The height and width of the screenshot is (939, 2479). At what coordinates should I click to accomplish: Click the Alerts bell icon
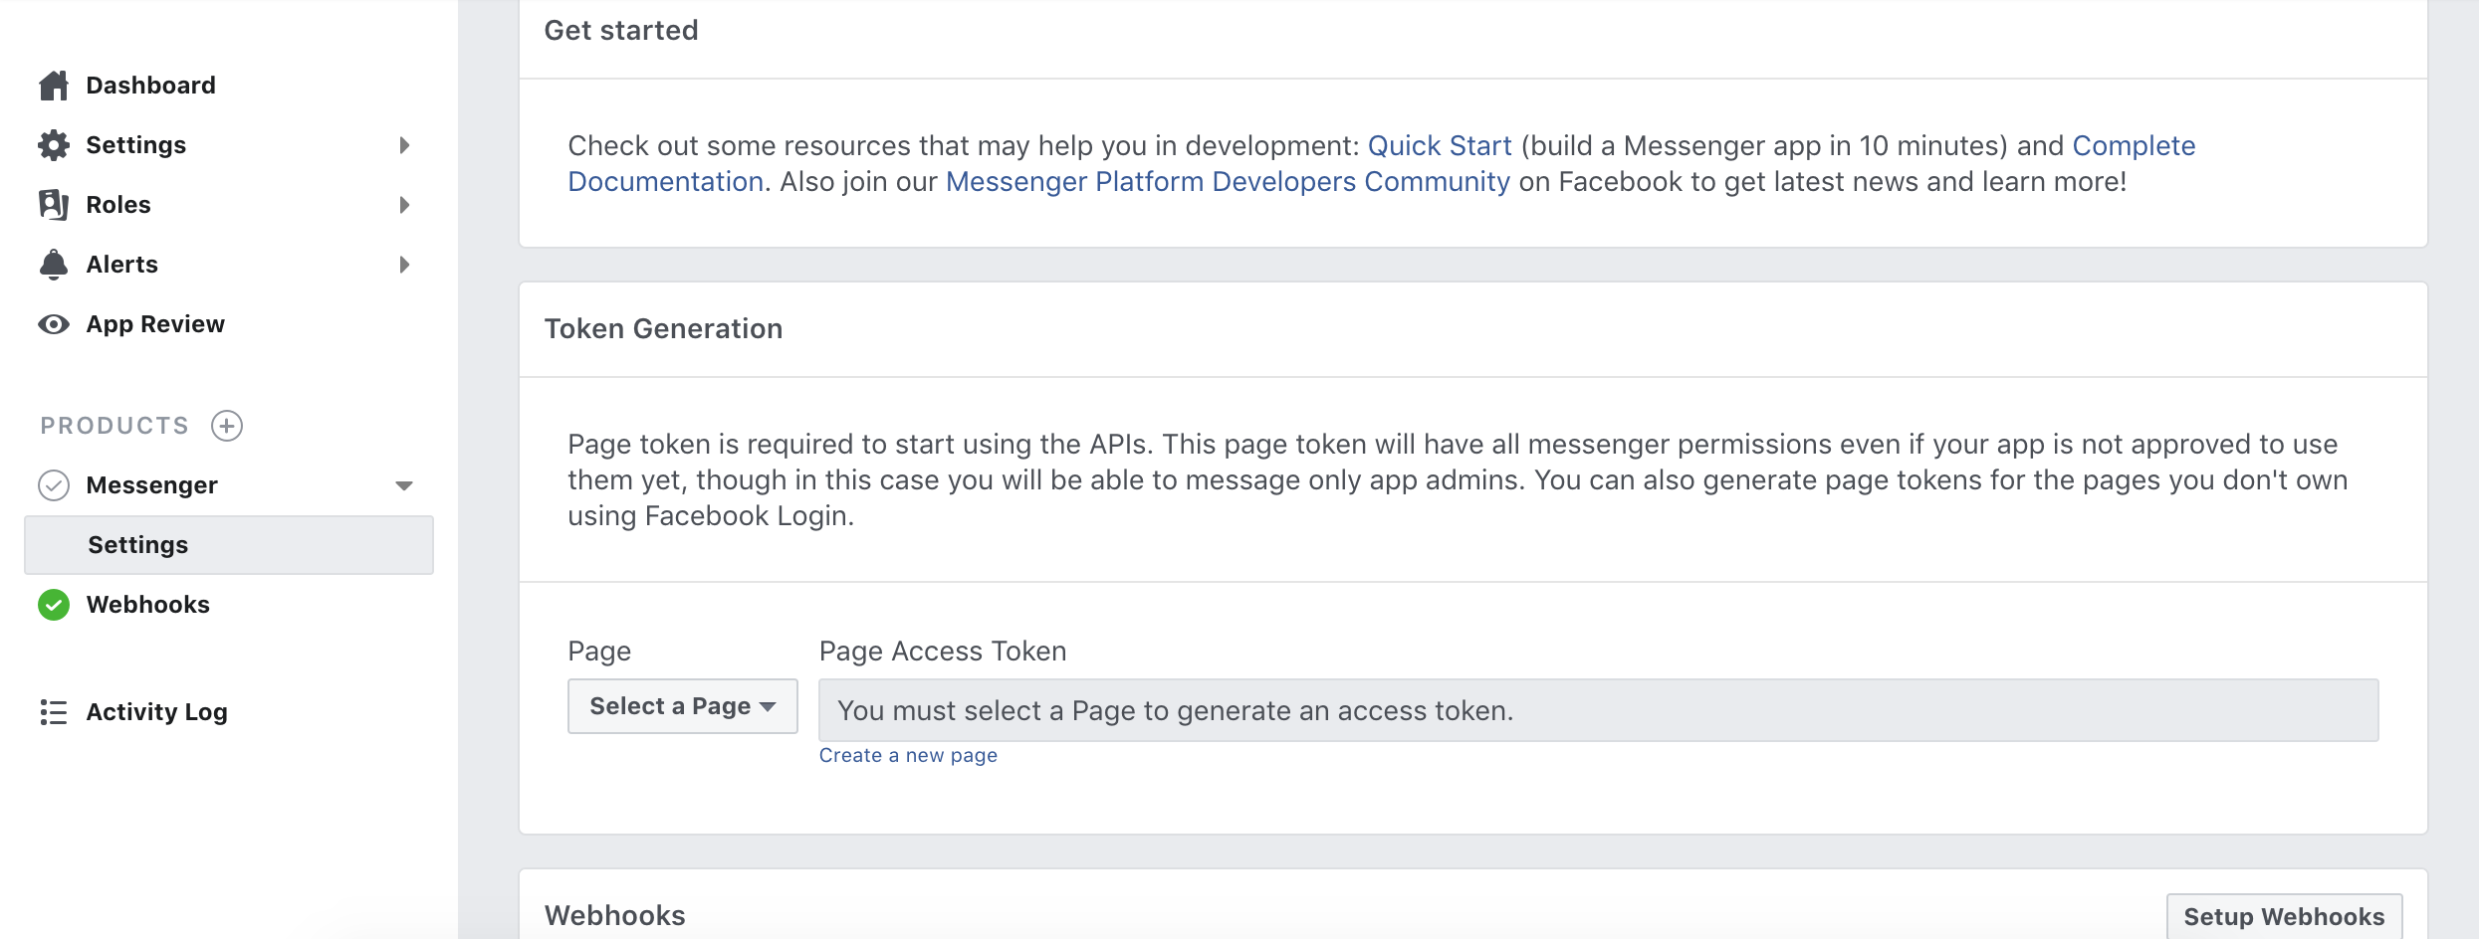[x=54, y=265]
